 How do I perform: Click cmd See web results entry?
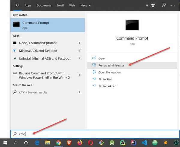(33, 92)
